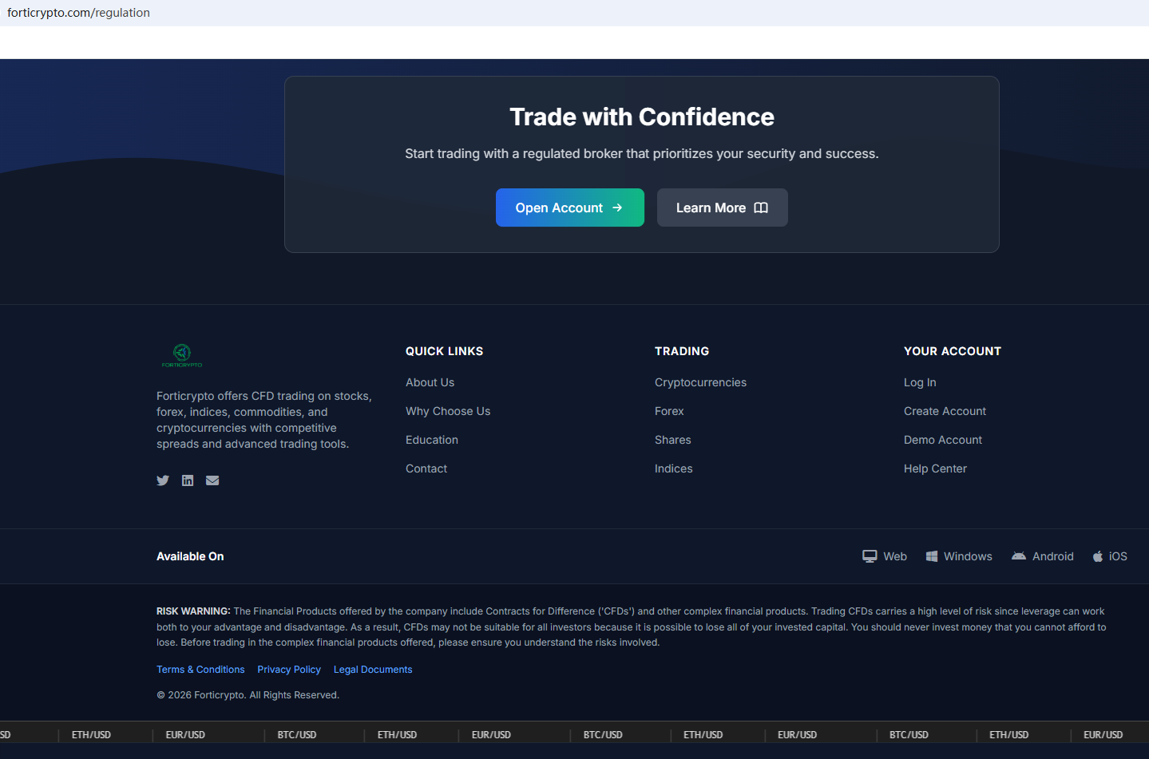Choose the Android platform icon
The width and height of the screenshot is (1149, 759).
pos(1019,556)
